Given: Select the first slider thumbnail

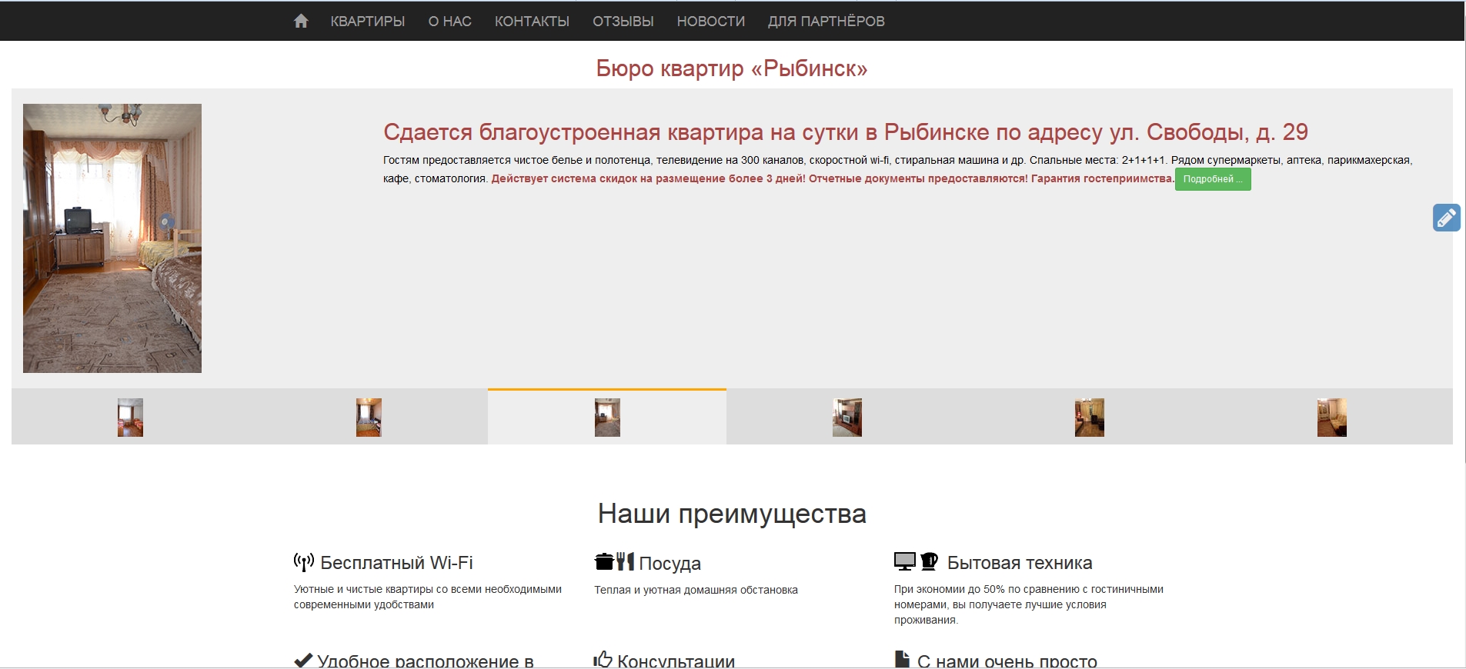Looking at the screenshot, I should click(x=130, y=418).
